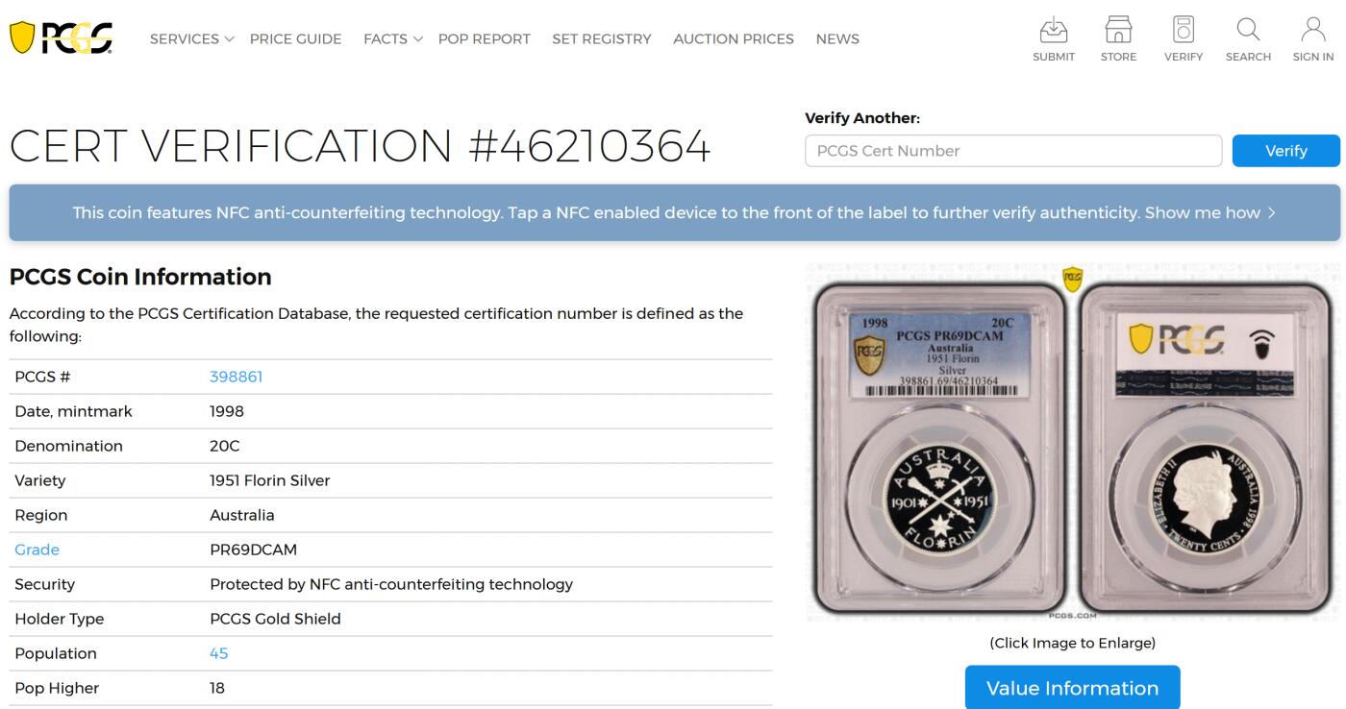Enlarge the slabbed coin image
Screen dimensions: 1346x709
[1072, 442]
